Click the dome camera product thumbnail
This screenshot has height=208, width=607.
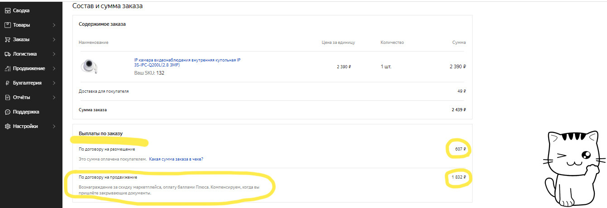coord(89,66)
